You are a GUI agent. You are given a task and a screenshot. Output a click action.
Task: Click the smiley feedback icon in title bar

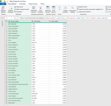(x=4, y=1)
